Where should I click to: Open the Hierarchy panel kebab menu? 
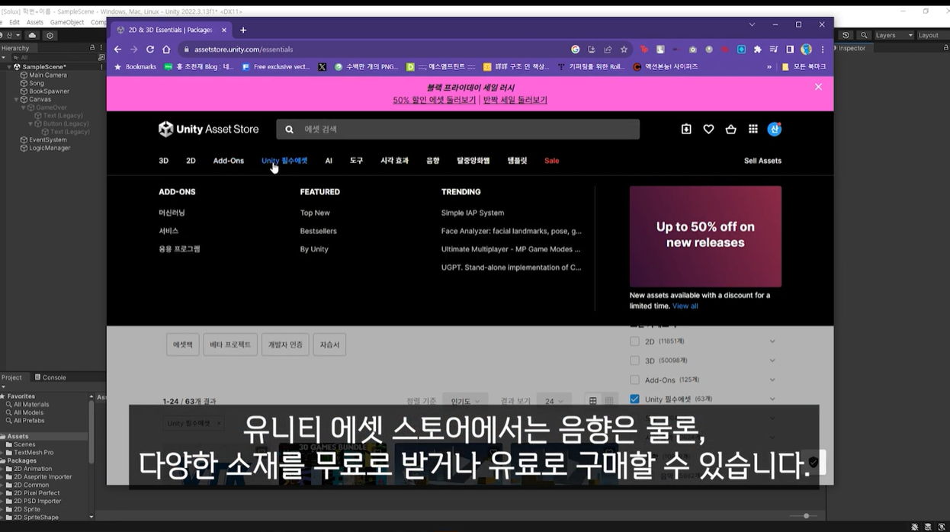pyautogui.click(x=101, y=48)
